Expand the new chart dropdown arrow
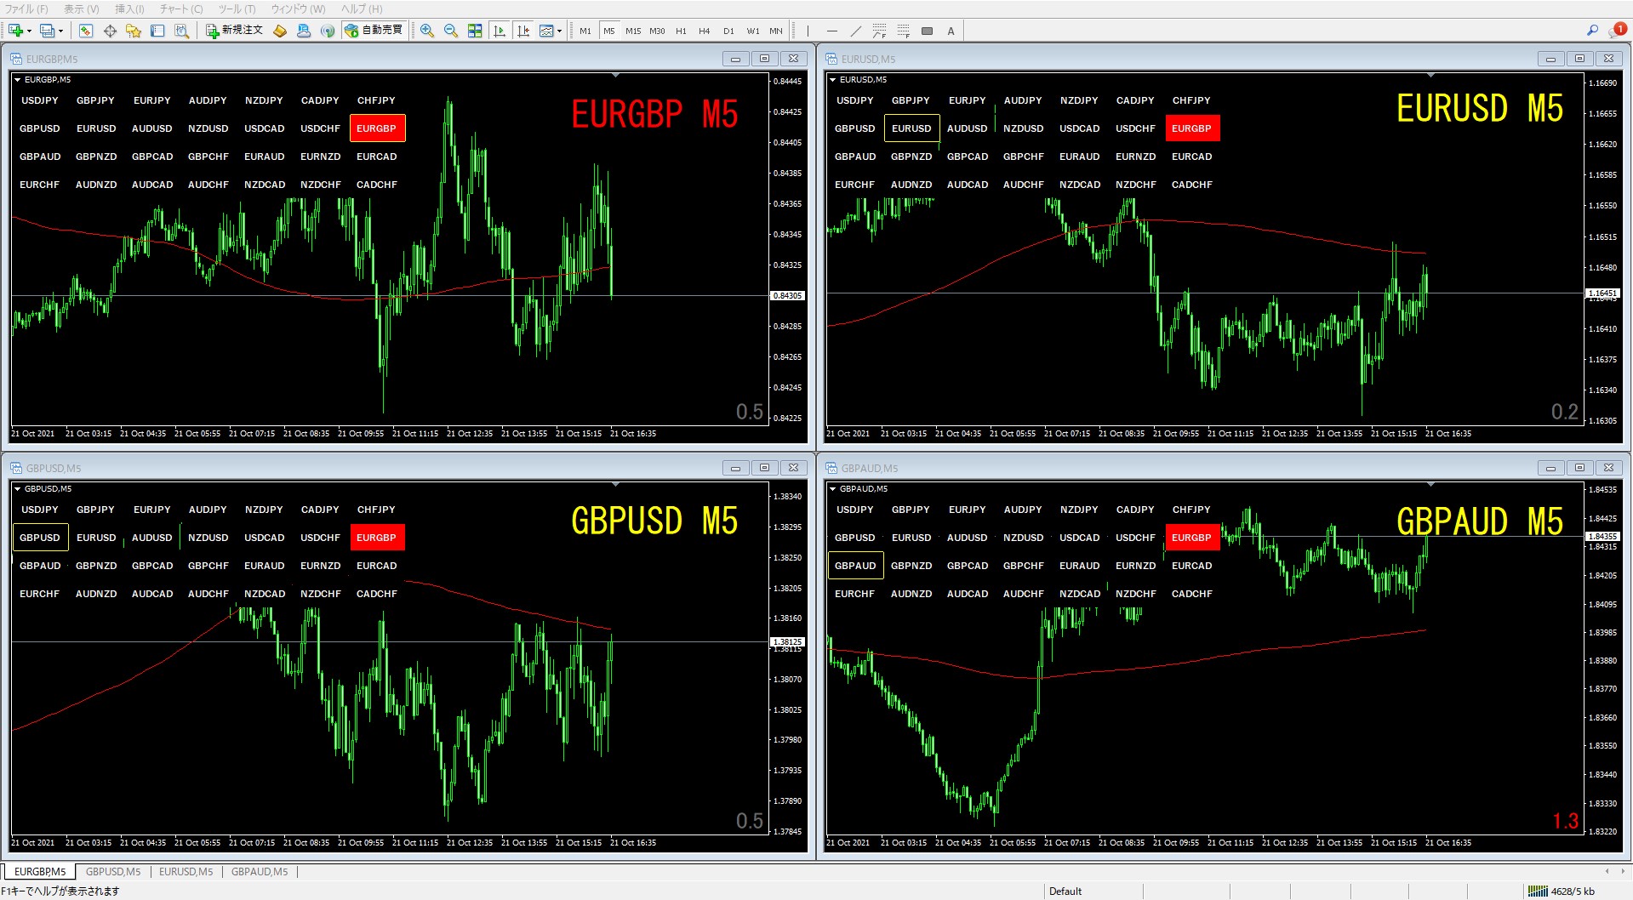 click(29, 31)
